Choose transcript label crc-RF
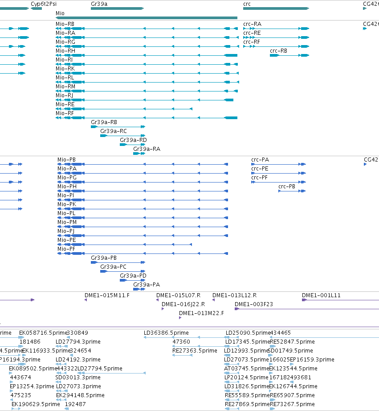 click(252, 42)
